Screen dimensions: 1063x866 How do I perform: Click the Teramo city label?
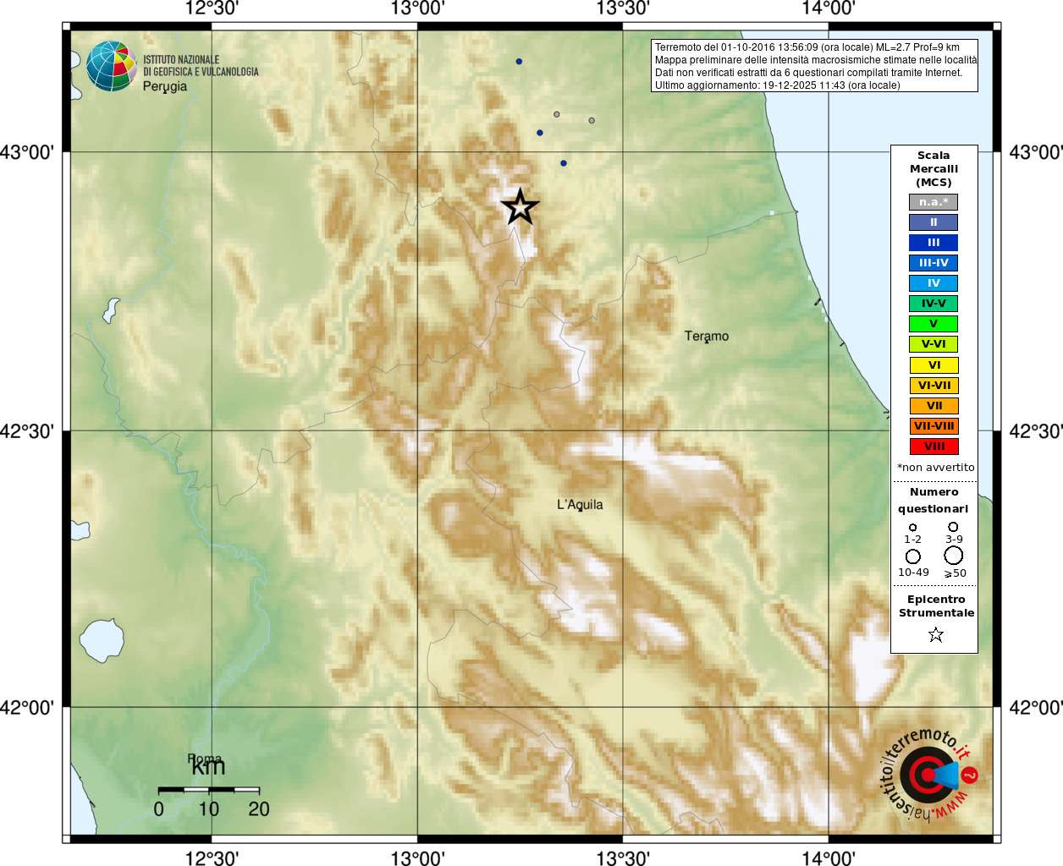(707, 336)
